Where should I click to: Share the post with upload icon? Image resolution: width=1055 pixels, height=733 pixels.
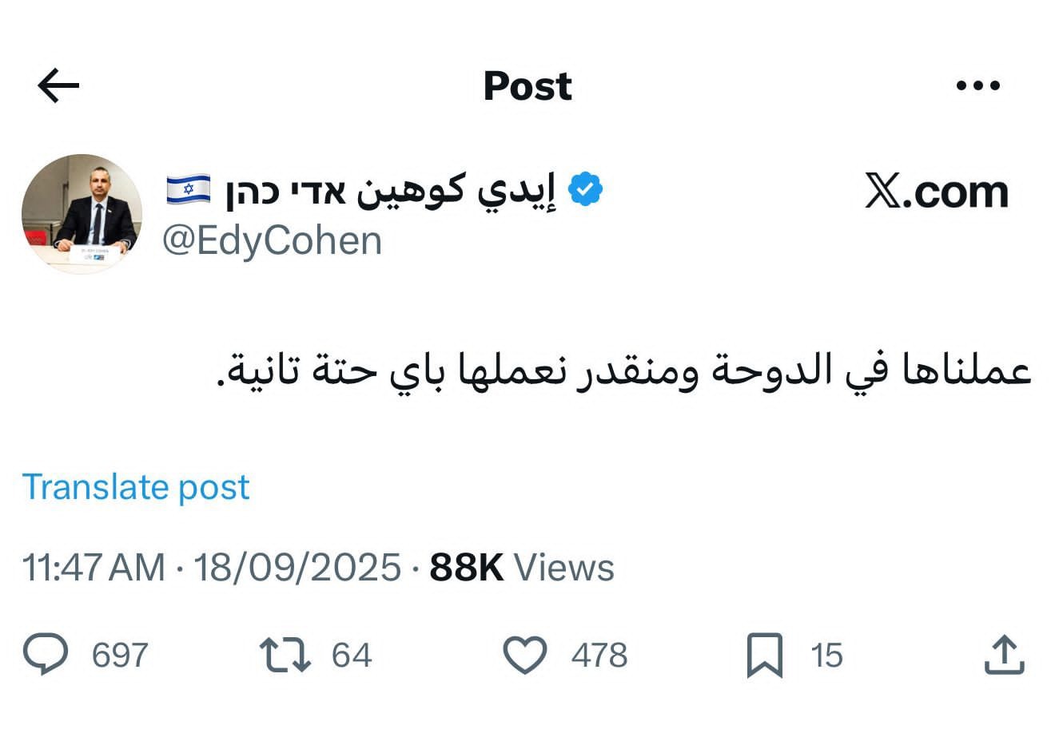tap(1004, 655)
